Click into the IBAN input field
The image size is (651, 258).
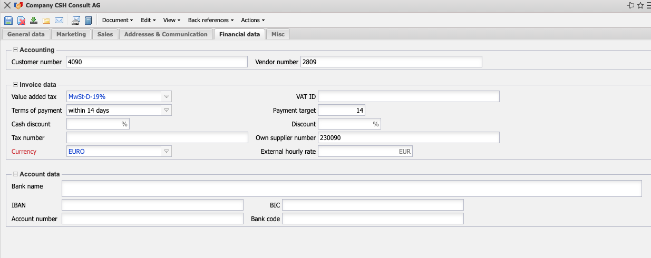click(x=152, y=205)
